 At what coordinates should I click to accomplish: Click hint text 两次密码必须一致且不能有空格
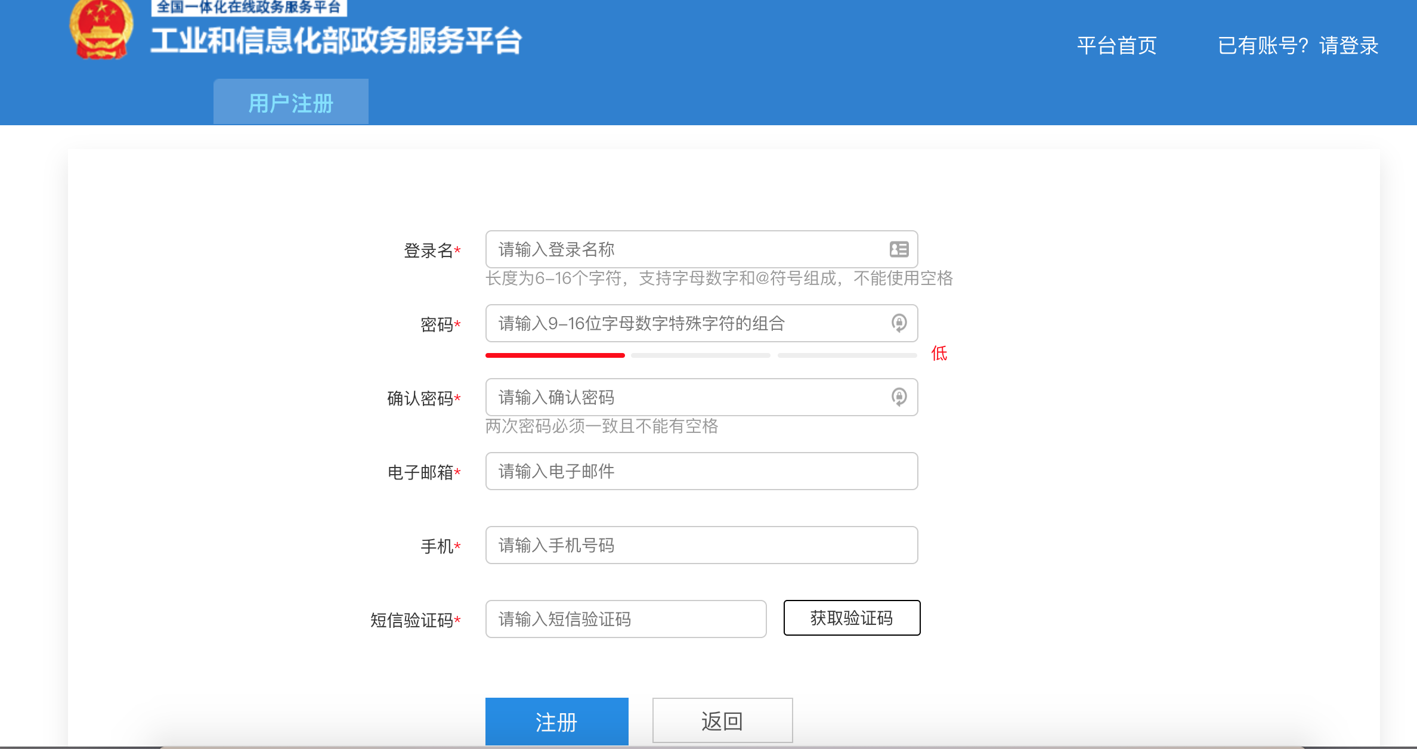pos(602,426)
